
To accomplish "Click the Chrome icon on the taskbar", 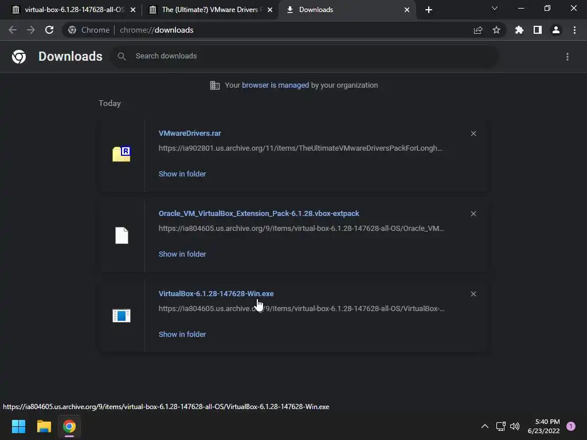I will [69, 426].
